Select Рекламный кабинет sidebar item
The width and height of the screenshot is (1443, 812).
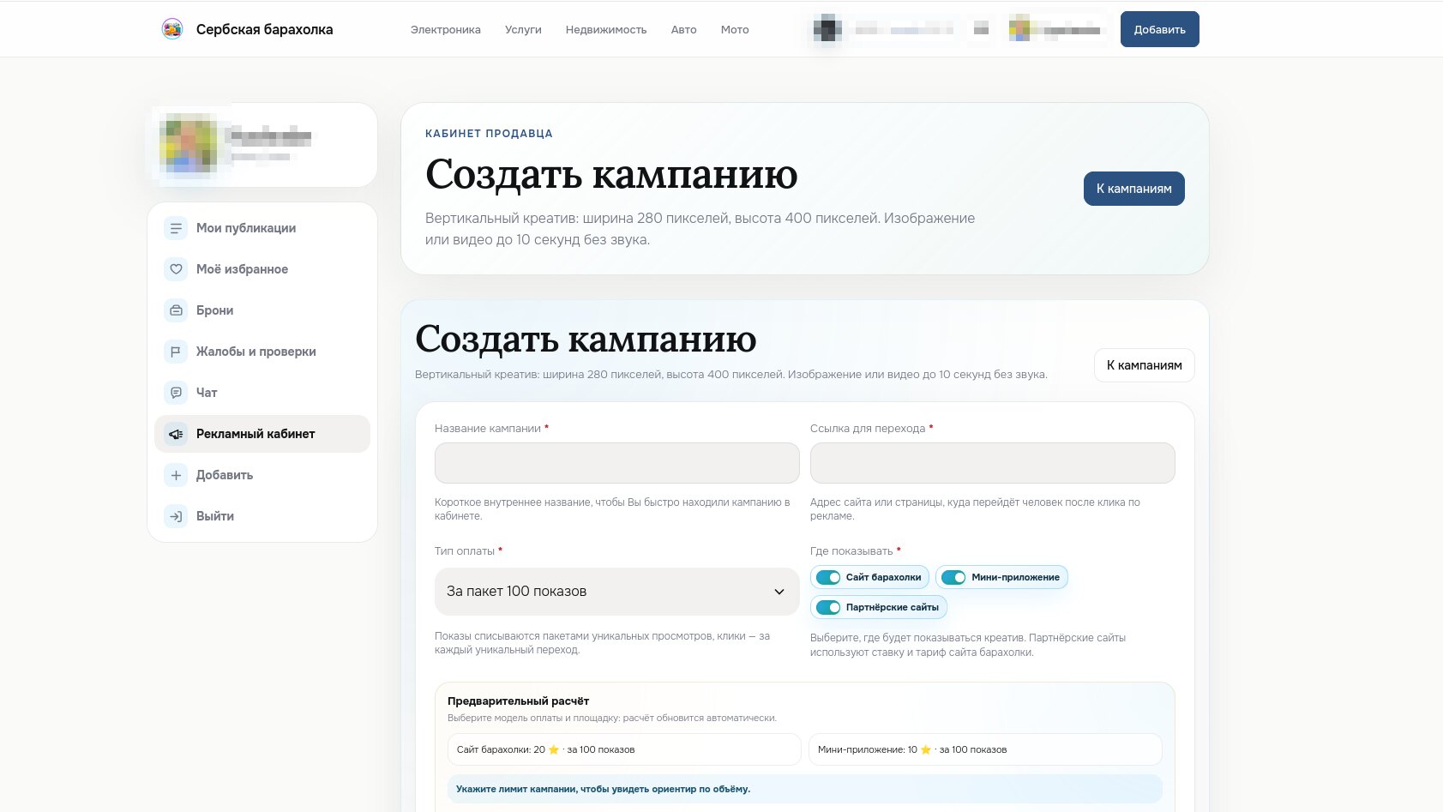[x=262, y=434]
